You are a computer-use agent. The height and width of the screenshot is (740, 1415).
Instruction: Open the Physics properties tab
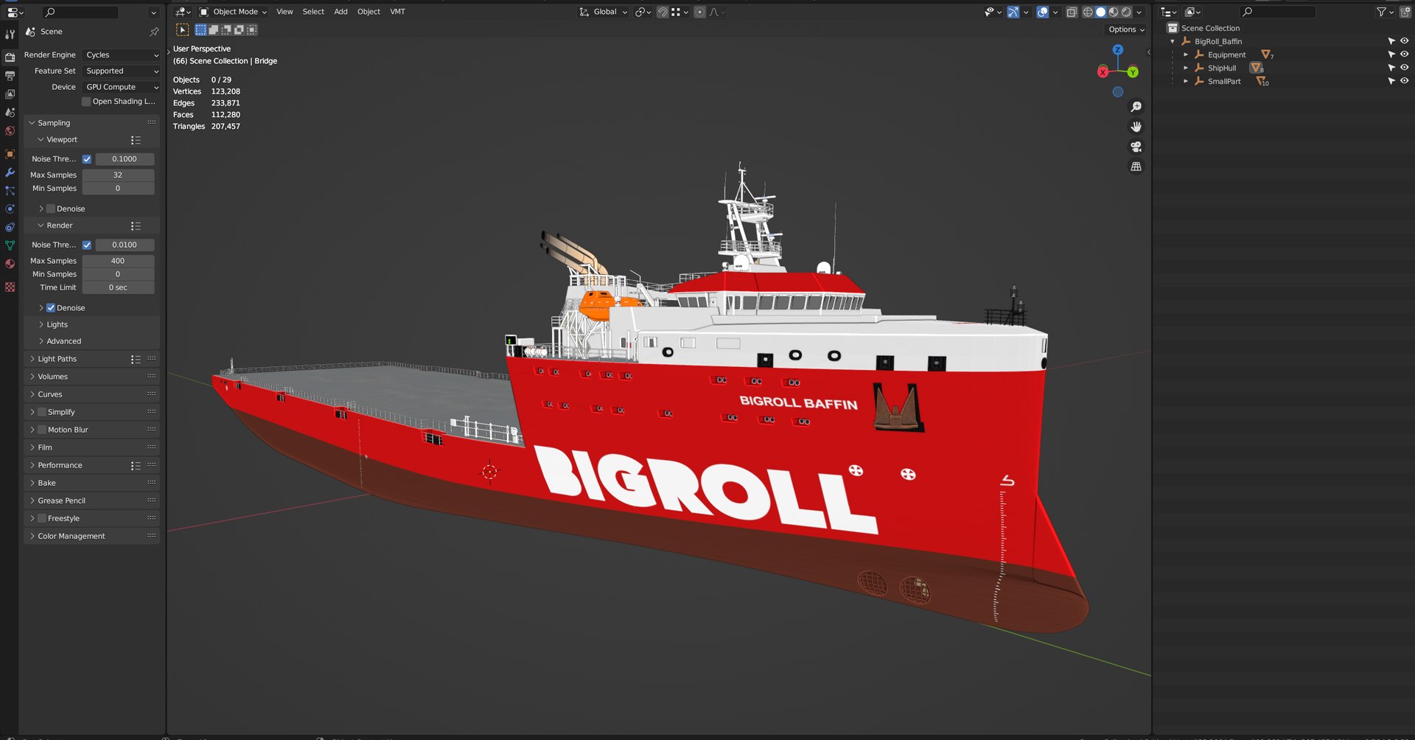(10, 209)
